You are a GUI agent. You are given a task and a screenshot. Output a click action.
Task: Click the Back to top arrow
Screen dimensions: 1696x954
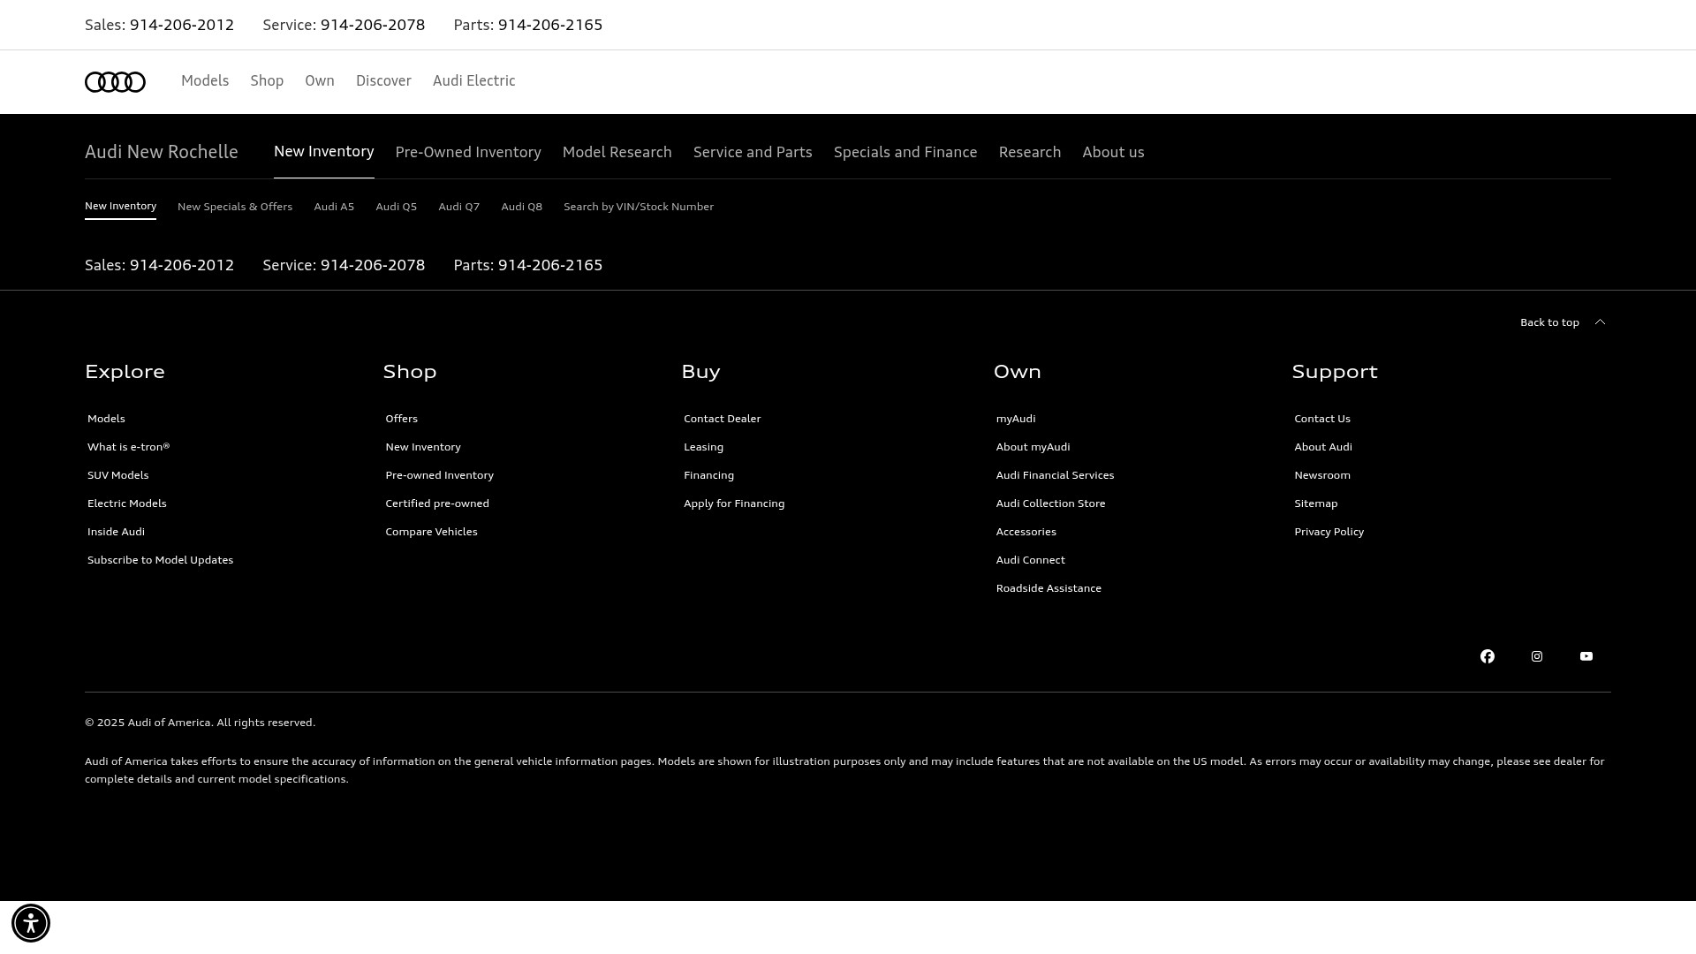pyautogui.click(x=1600, y=322)
